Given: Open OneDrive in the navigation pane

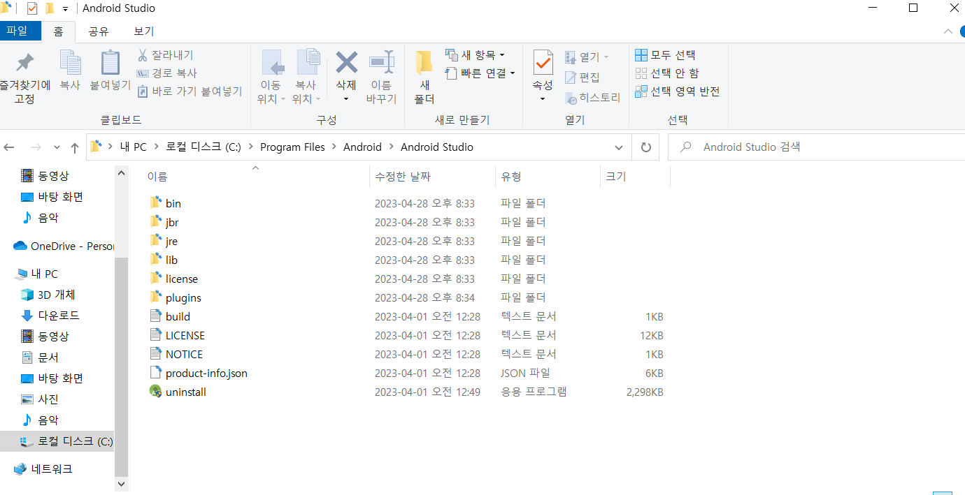Looking at the screenshot, I should 64,246.
